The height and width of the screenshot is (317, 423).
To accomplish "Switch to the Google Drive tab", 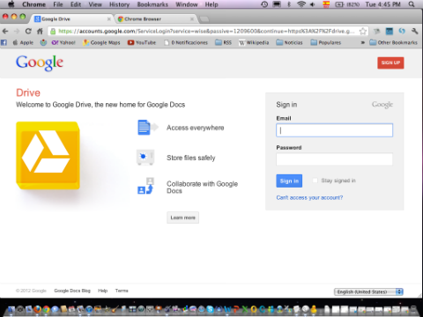I will click(x=70, y=19).
